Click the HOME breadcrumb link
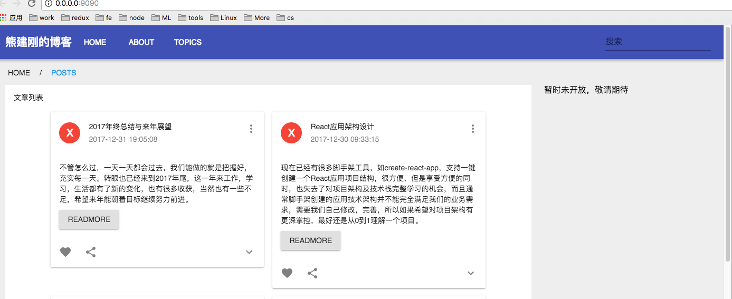The width and height of the screenshot is (732, 299). [19, 73]
